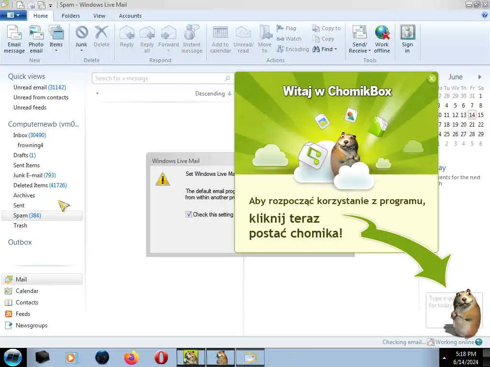This screenshot has width=490, height=367.
Task: Toggle Descending sort order
Action: click(213, 94)
